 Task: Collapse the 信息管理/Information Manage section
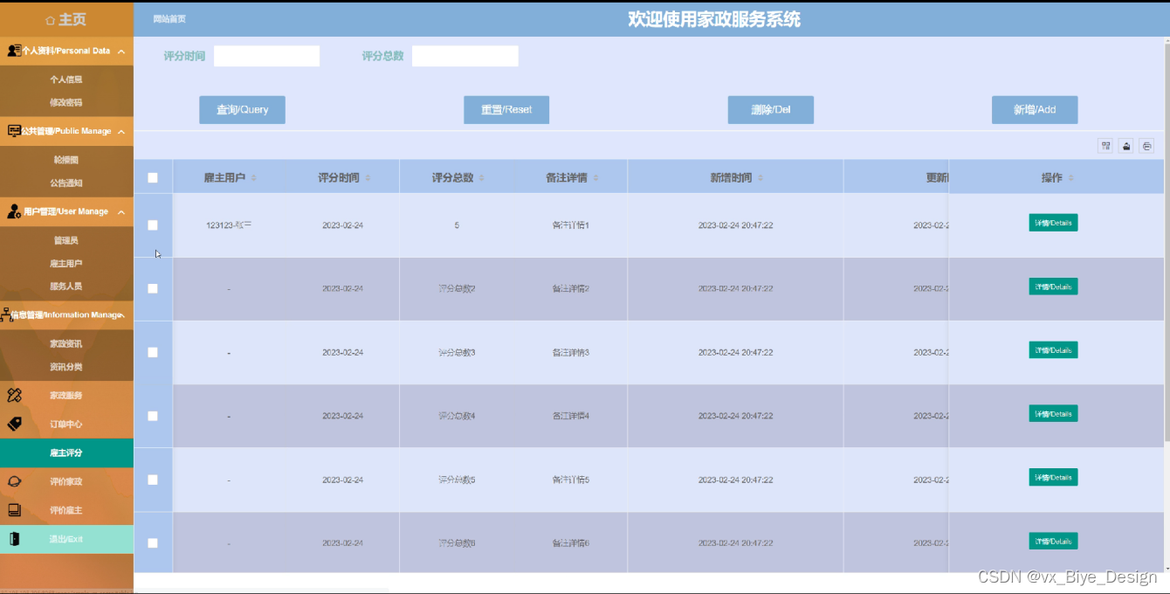coord(123,314)
